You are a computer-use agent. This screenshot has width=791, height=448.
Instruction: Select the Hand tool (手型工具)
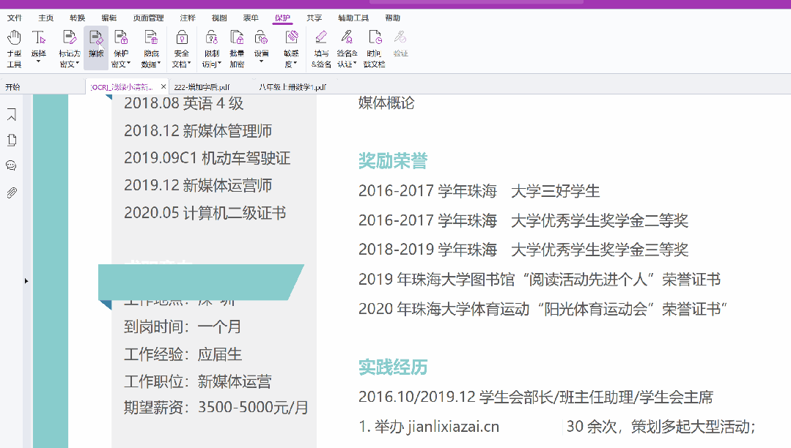click(14, 48)
